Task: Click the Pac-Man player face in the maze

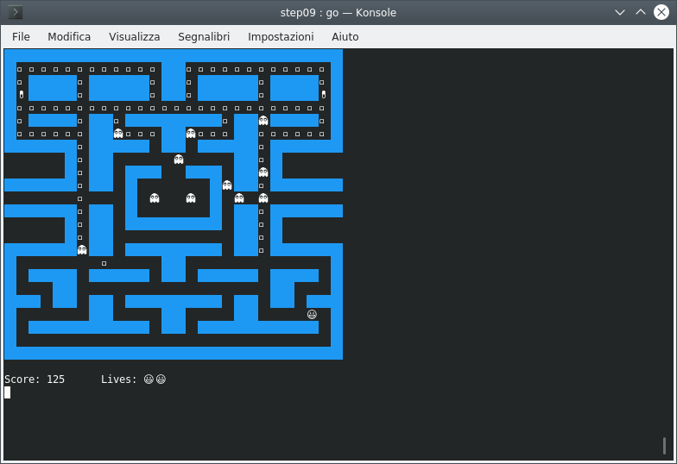Action: coord(312,314)
